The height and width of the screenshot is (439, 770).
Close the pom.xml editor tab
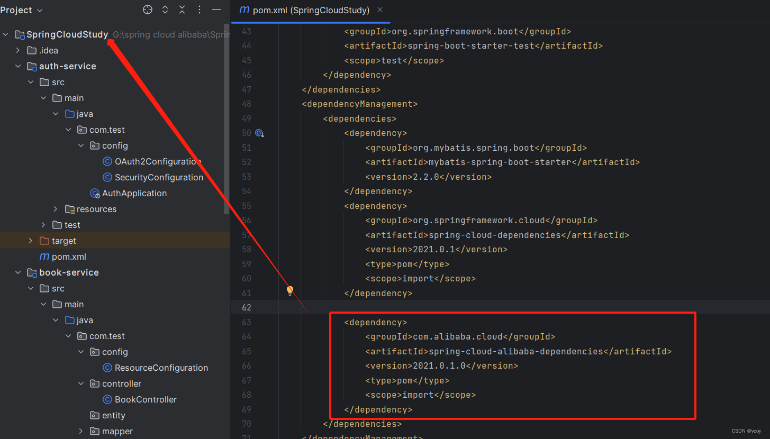point(380,10)
